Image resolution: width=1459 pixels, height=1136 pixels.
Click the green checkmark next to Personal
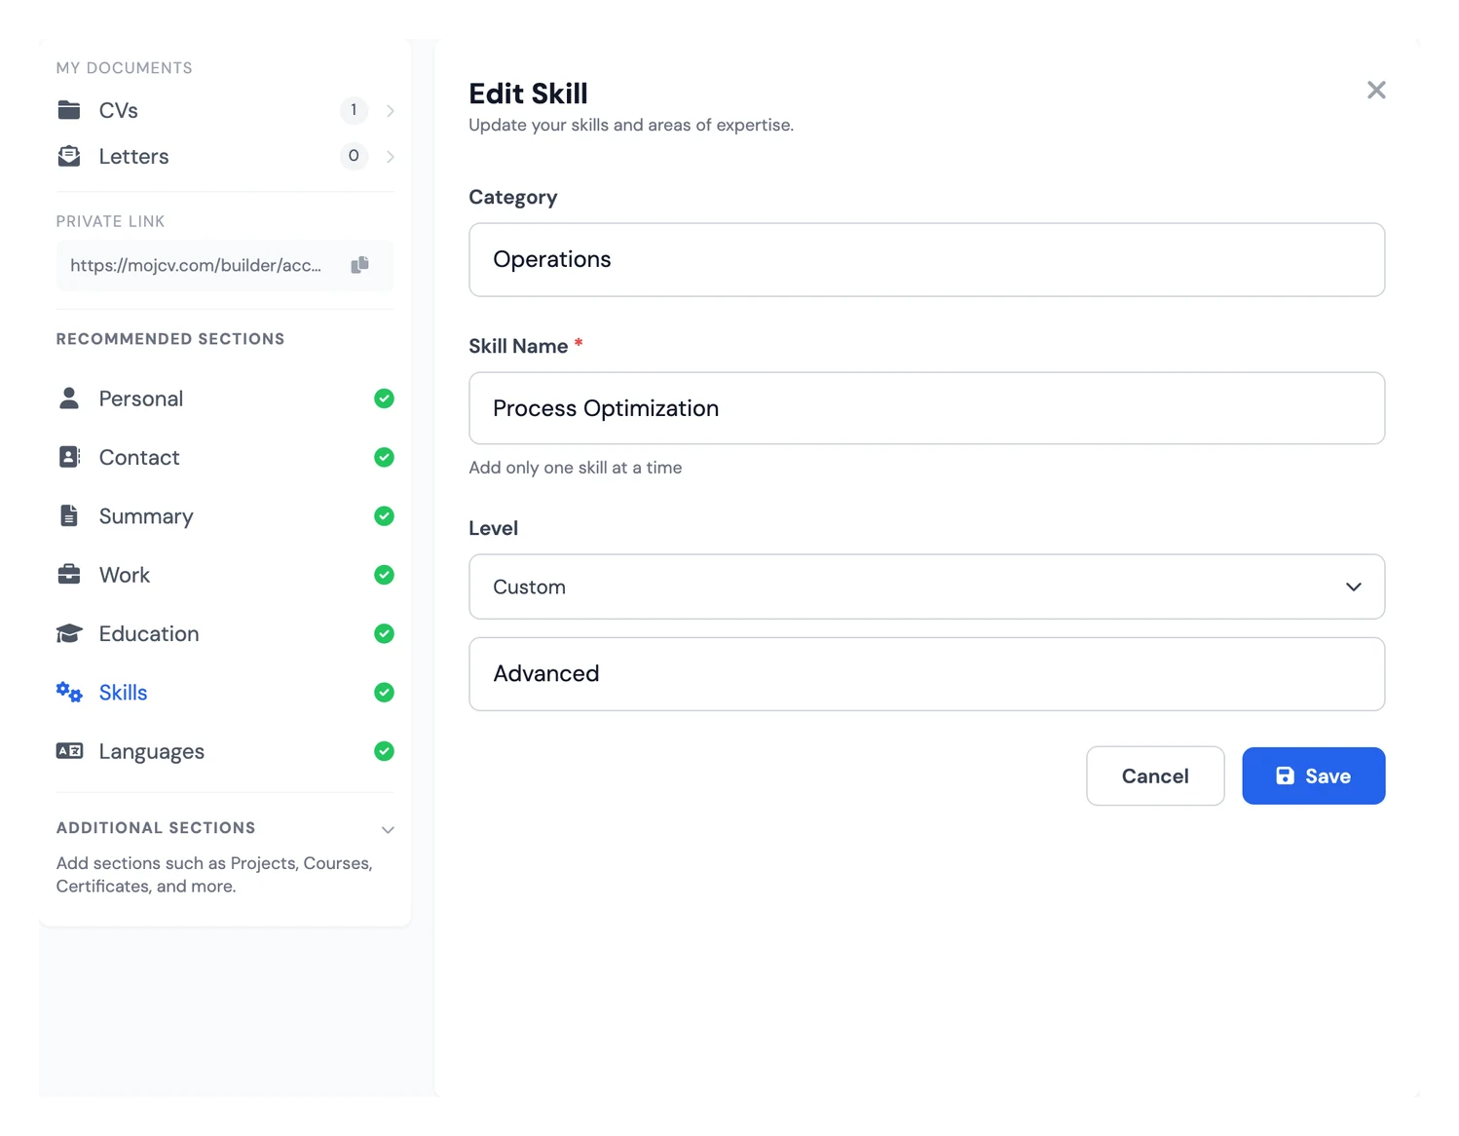click(384, 398)
